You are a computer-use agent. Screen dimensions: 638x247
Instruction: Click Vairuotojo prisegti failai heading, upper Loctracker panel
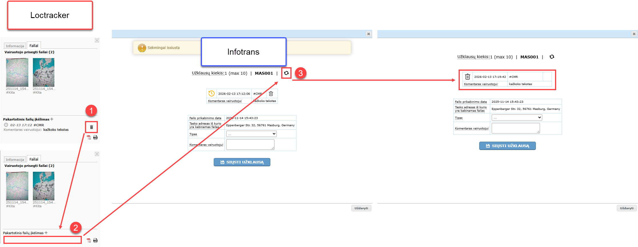click(29, 52)
